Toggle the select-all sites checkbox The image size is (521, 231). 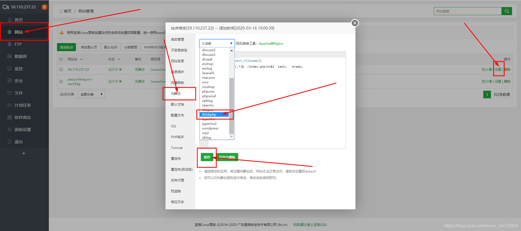point(61,59)
